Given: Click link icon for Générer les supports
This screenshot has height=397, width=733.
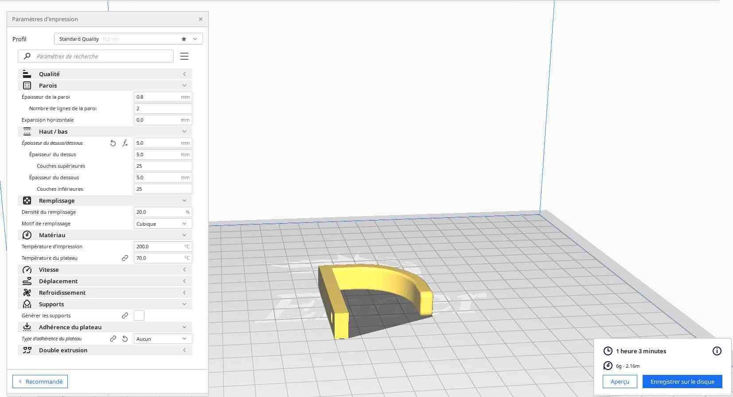Looking at the screenshot, I should coord(125,316).
